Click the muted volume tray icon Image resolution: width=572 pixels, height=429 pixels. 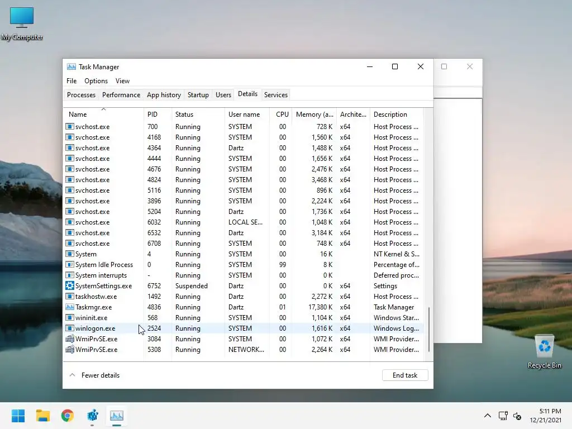[x=517, y=416]
